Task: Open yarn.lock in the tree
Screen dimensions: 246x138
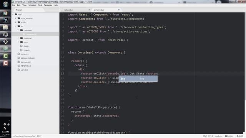Action: (24, 70)
